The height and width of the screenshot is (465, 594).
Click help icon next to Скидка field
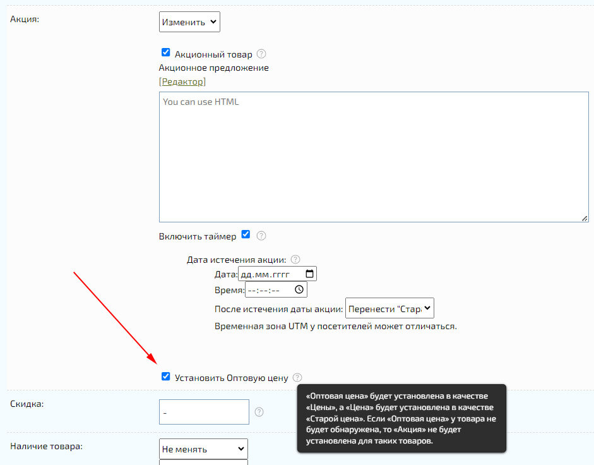coord(259,412)
